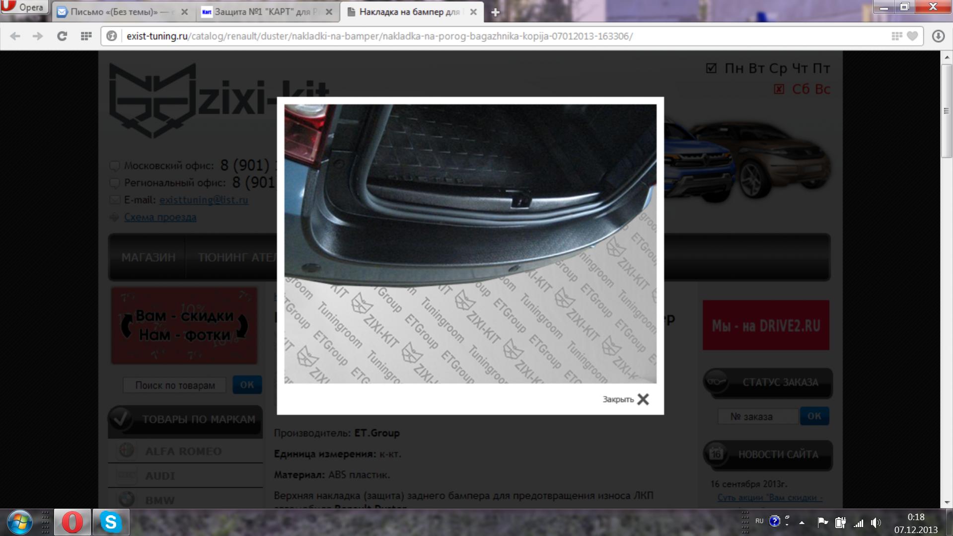953x536 pixels.
Task: Click the page vertical scrollbar thumb
Action: [947, 111]
